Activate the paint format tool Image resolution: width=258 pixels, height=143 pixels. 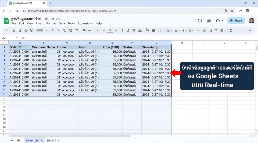32,30
